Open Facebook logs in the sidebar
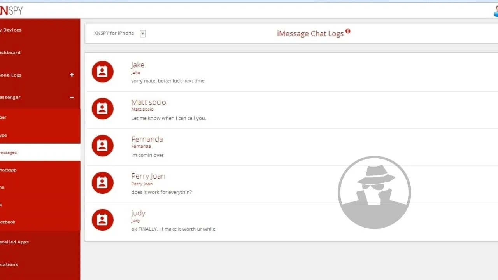 point(8,222)
